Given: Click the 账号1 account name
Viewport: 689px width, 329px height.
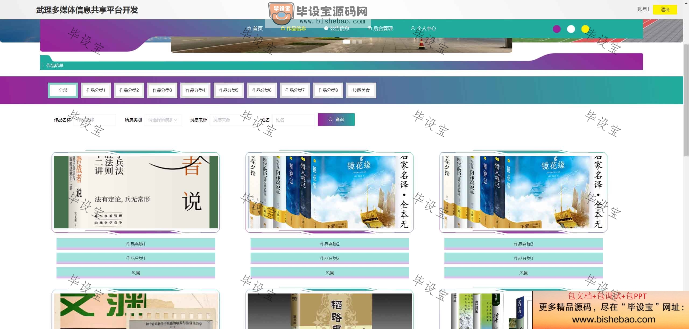Looking at the screenshot, I should point(643,9).
